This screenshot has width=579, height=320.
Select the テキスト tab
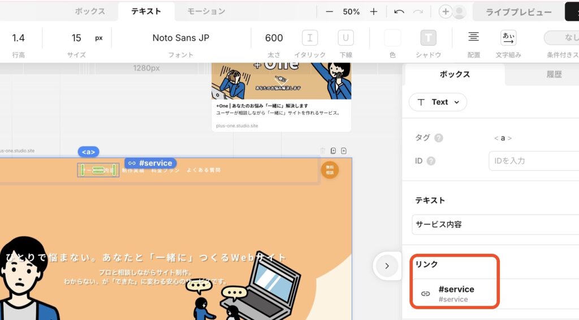tap(146, 11)
